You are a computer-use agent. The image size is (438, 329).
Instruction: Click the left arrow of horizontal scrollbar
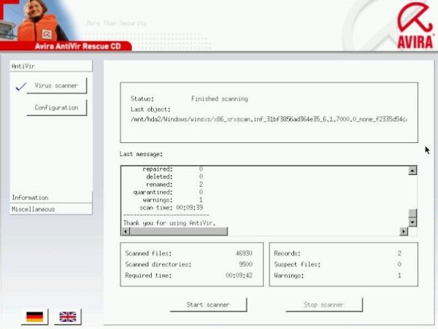coord(126,231)
